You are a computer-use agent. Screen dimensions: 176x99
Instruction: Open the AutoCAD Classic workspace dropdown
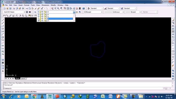click(x=24, y=12)
